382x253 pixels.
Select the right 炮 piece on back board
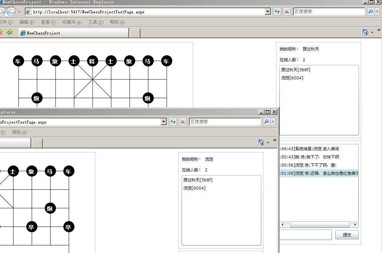(148, 98)
